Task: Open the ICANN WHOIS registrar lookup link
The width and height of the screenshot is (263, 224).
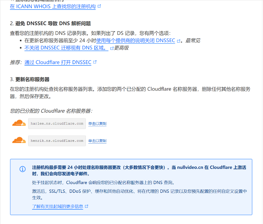Action: (53, 7)
